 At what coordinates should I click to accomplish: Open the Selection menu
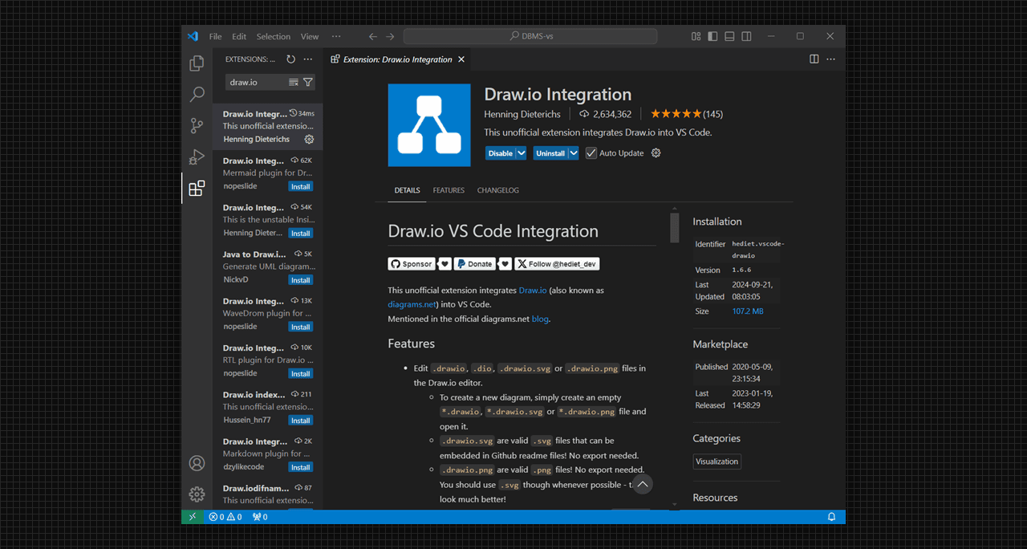[x=274, y=36]
